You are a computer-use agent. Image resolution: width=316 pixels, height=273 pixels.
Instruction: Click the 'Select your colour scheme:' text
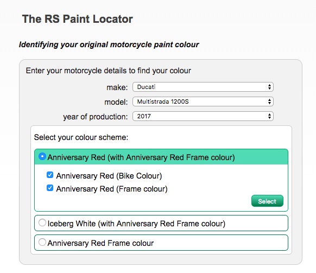tap(81, 137)
